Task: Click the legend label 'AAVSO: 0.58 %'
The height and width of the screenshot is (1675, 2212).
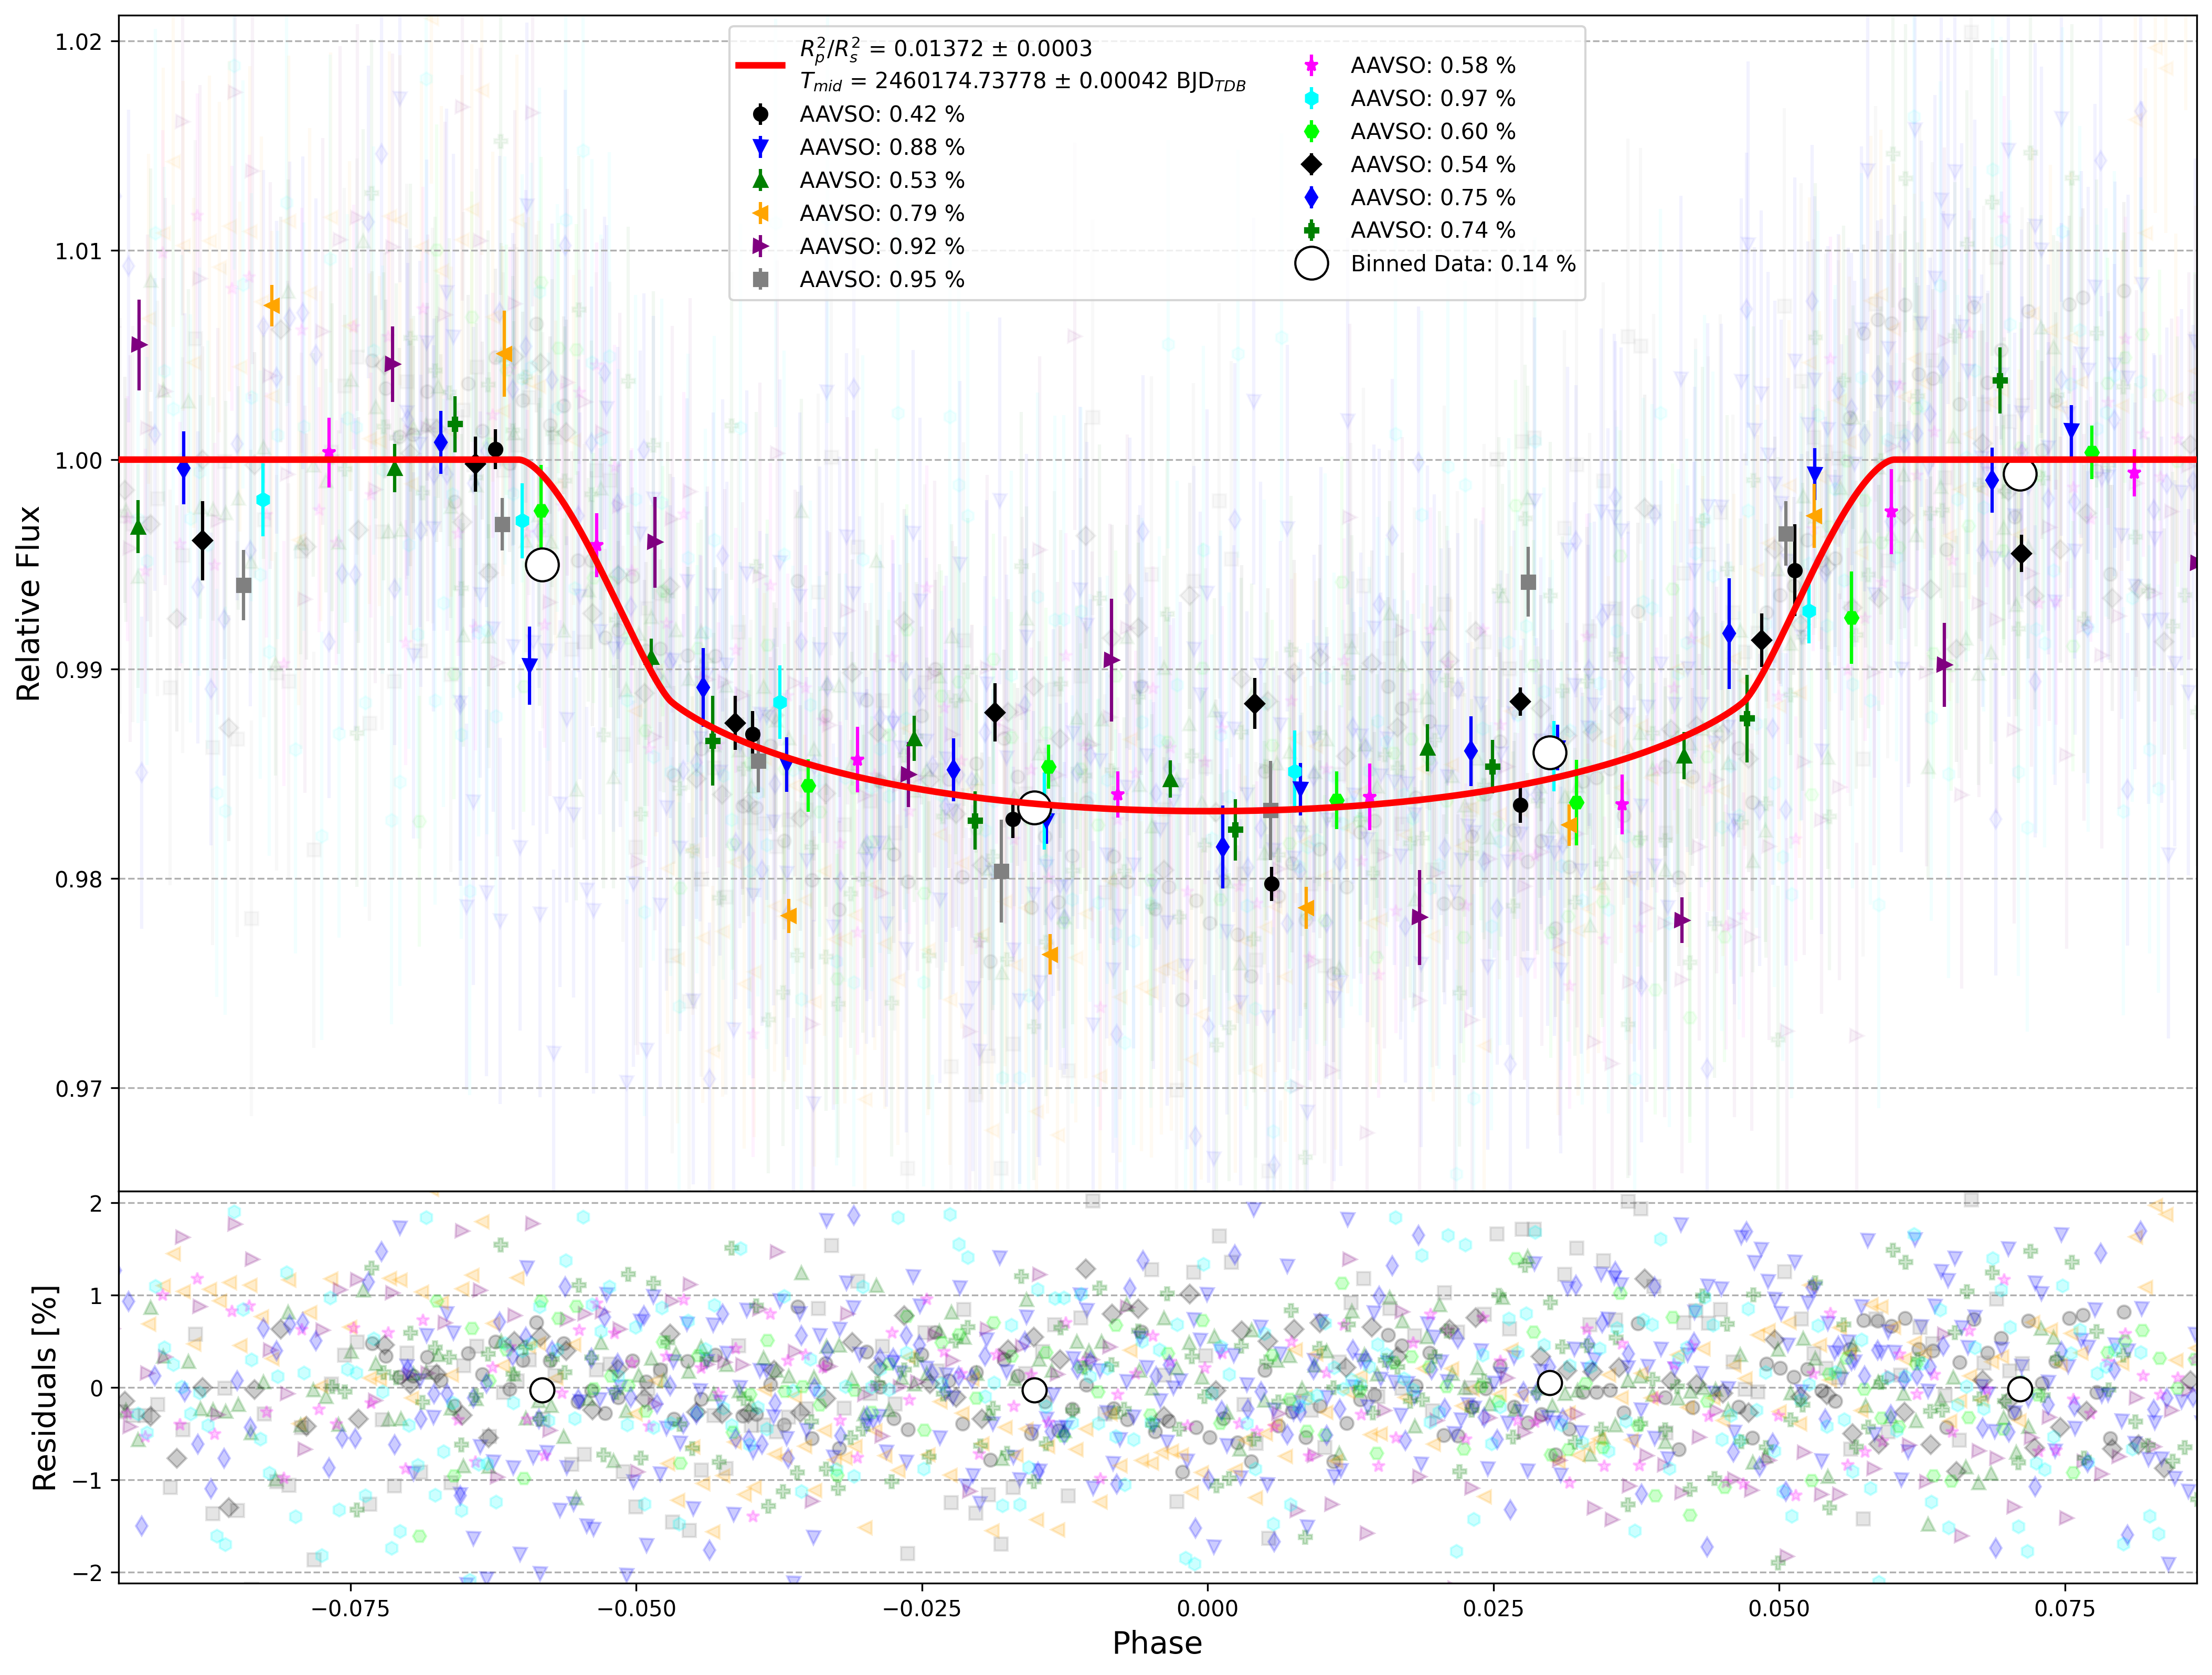Action: pyautogui.click(x=1433, y=65)
